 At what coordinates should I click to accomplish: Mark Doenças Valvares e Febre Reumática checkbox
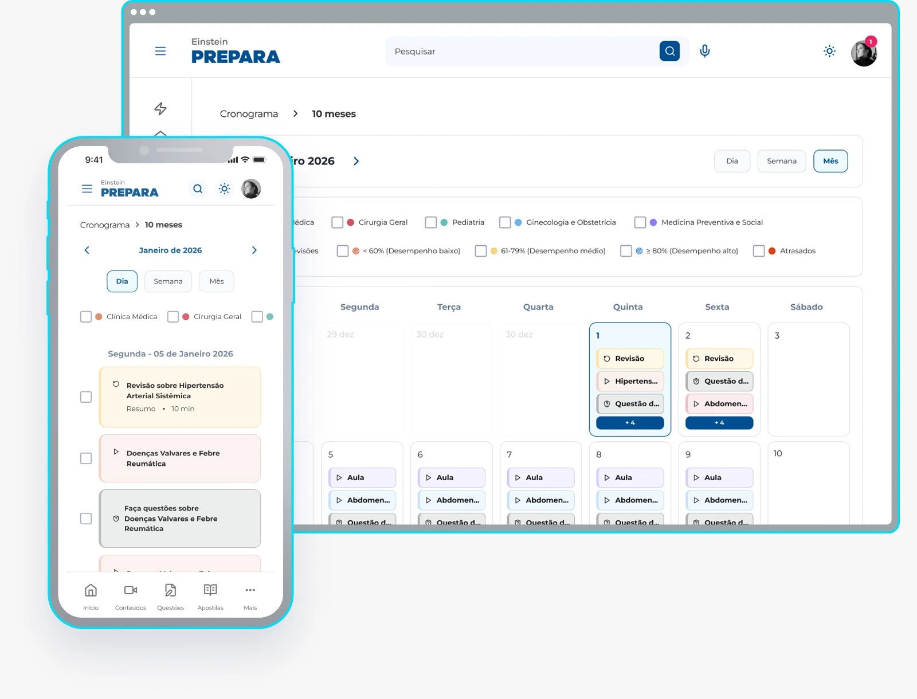(86, 458)
